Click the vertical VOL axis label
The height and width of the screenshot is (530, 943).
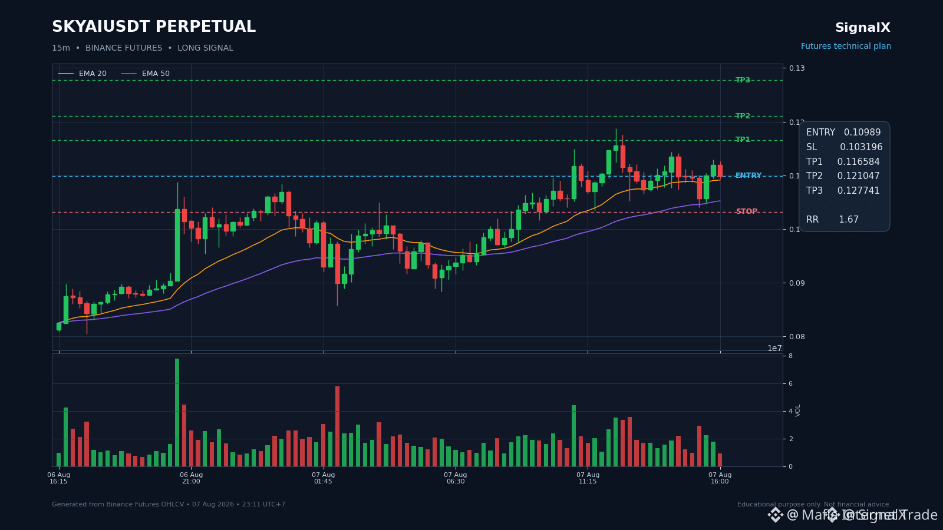[x=798, y=410]
